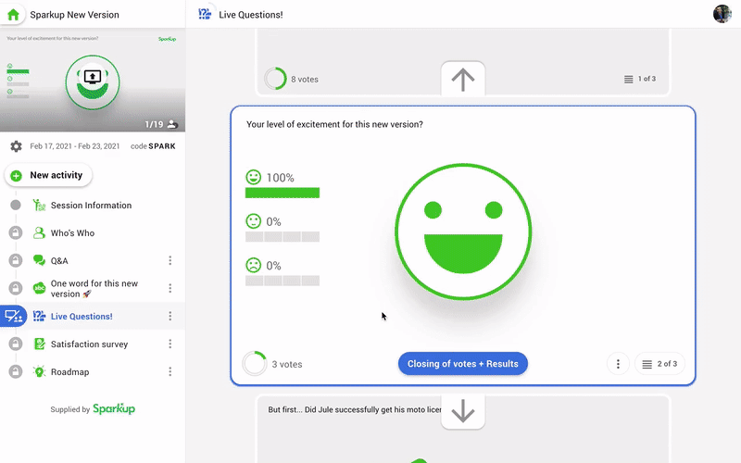The image size is (741, 463).
Task: Click the blue live display badge
Action: click(x=13, y=316)
